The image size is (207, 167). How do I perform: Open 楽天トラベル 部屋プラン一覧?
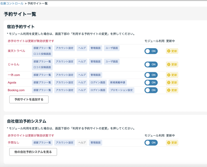pyautogui.click(x=42, y=48)
